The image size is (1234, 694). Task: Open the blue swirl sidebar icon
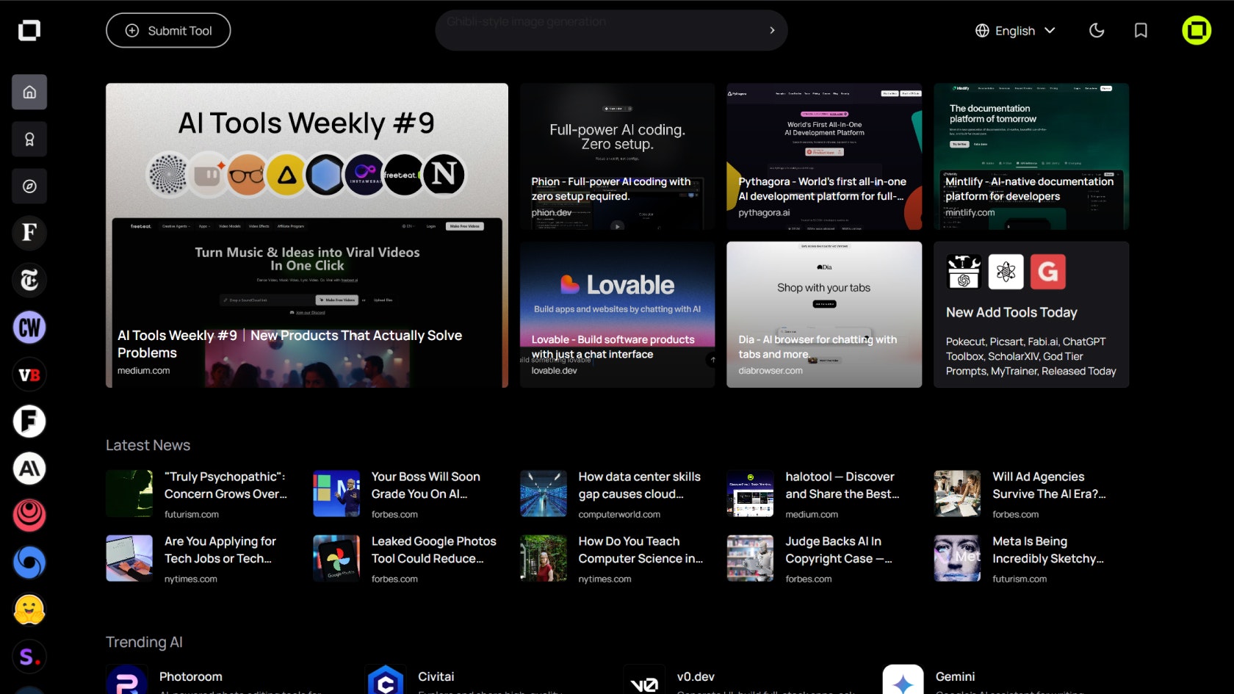29,563
